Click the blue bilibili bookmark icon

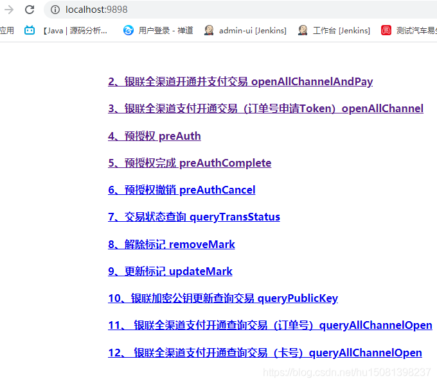tap(30, 30)
